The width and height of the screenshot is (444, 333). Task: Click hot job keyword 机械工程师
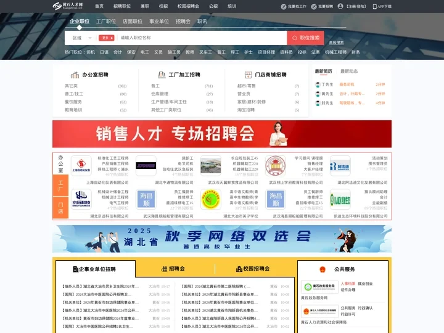(335, 52)
